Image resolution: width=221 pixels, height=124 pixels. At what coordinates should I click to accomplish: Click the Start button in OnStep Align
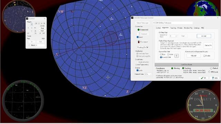183,36
